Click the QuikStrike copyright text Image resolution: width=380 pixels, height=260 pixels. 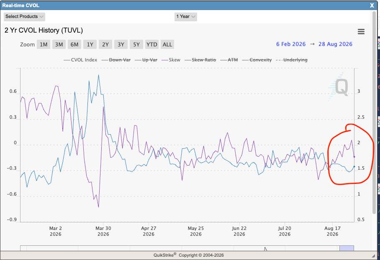click(x=189, y=255)
